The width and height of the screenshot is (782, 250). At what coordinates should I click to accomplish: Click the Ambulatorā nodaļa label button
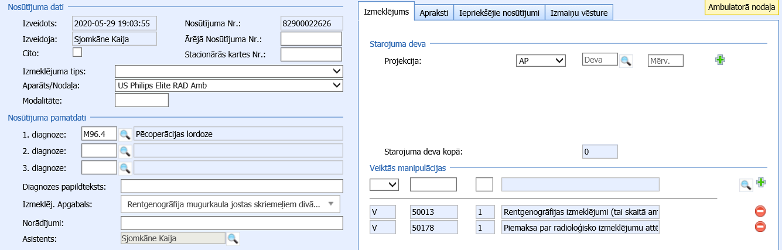pos(743,8)
